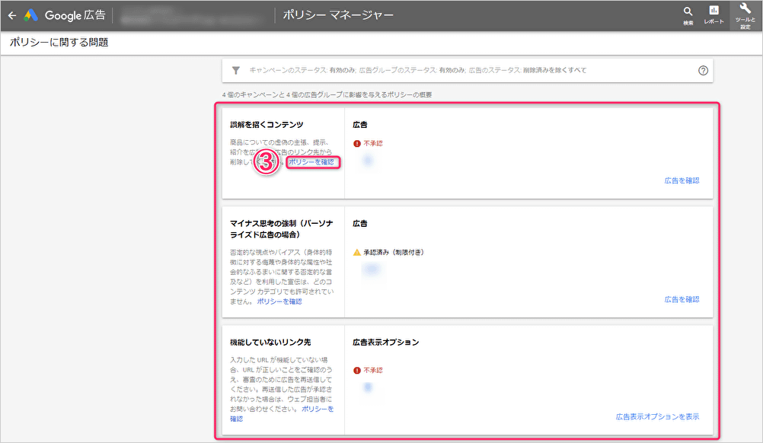Viewport: 763px width, 443px height.
Task: Click 広告を確認 in 誤解を招くコンテンツ card
Action: coord(681,180)
